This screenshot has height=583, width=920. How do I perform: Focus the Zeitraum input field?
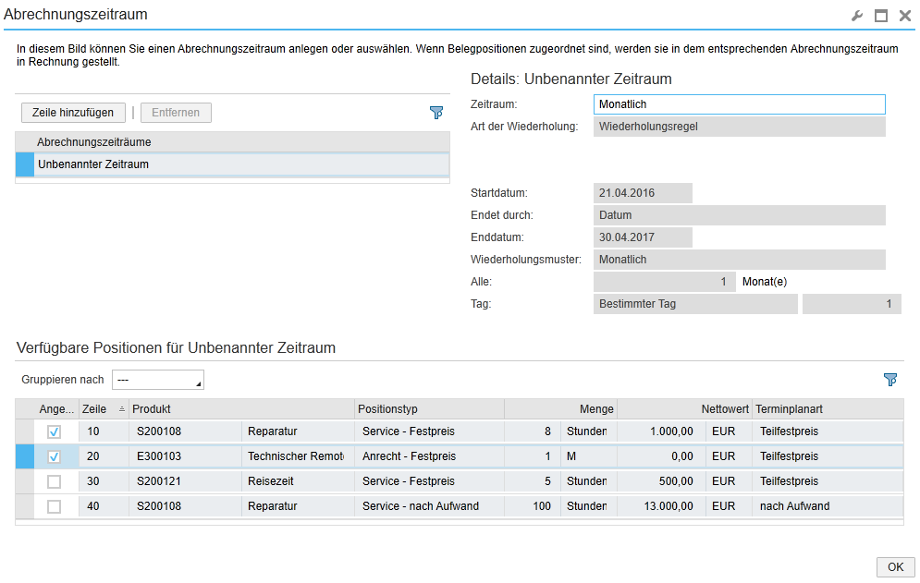pos(740,104)
